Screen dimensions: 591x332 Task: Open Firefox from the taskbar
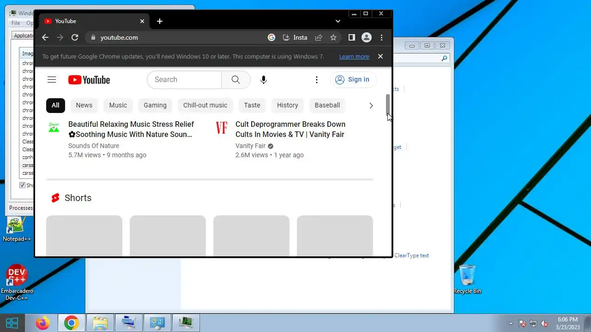[x=43, y=323]
